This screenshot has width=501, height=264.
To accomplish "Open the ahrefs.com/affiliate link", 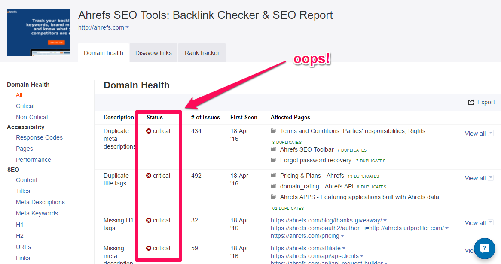I will click(305, 248).
